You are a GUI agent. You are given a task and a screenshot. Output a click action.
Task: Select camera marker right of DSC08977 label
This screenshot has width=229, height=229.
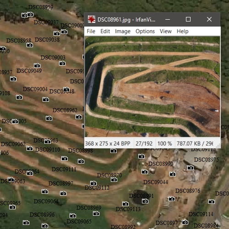point(185,222)
